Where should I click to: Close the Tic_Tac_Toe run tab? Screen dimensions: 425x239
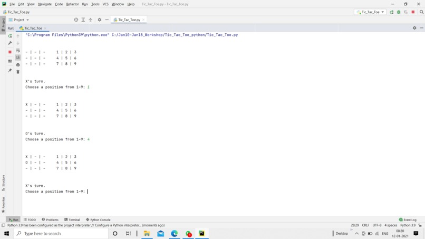click(45, 28)
